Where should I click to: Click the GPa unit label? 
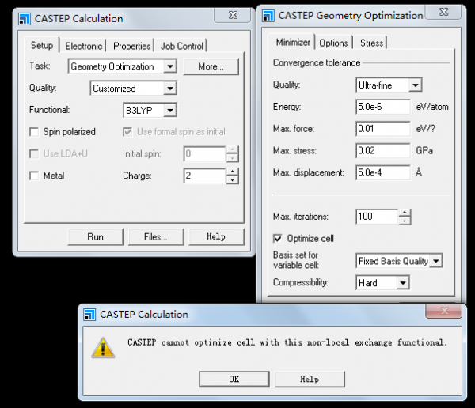coord(424,151)
